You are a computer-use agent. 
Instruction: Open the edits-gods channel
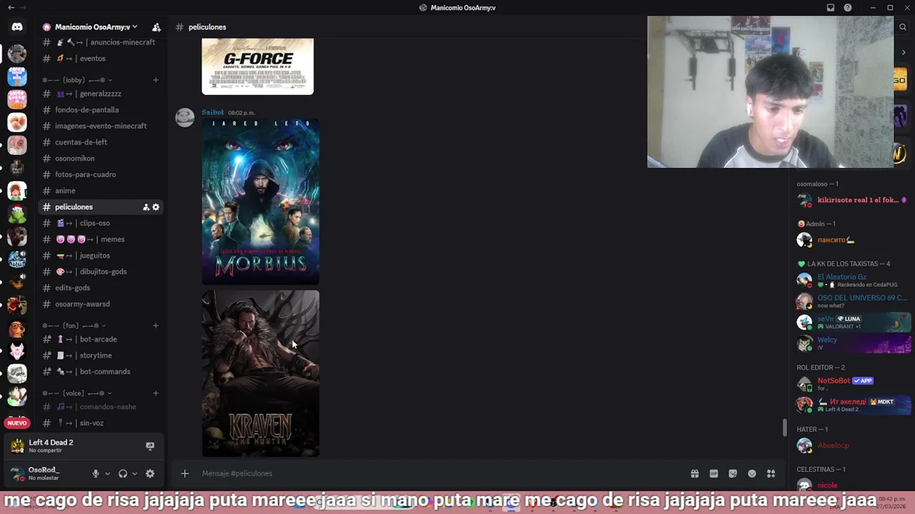[100, 288]
